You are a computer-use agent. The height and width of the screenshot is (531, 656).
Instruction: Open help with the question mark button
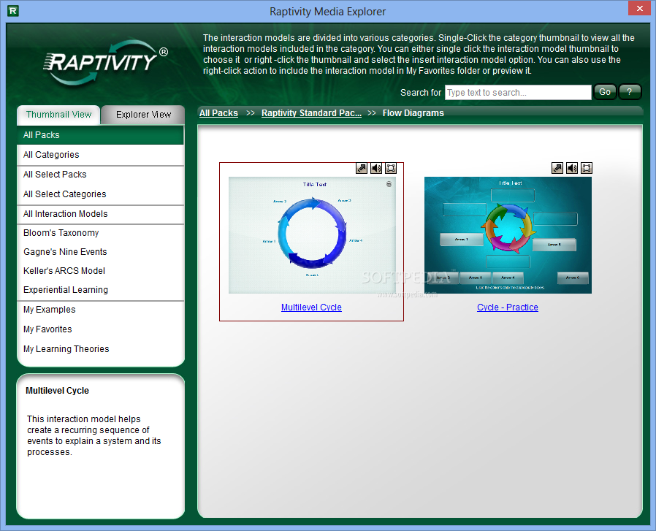click(x=630, y=92)
